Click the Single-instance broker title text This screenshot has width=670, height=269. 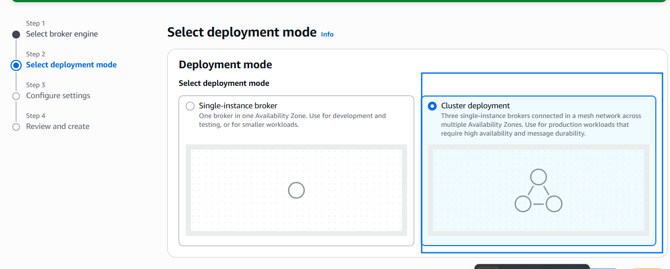pyautogui.click(x=238, y=106)
